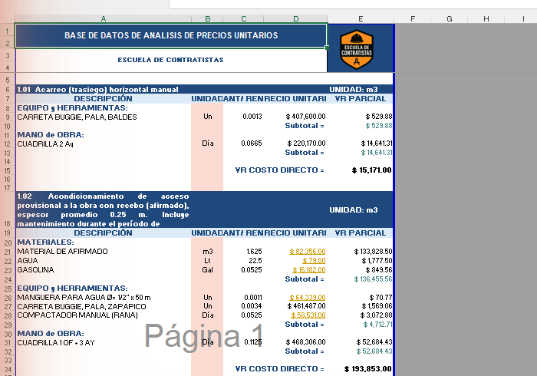
Task: Select column F header
Action: (413, 19)
